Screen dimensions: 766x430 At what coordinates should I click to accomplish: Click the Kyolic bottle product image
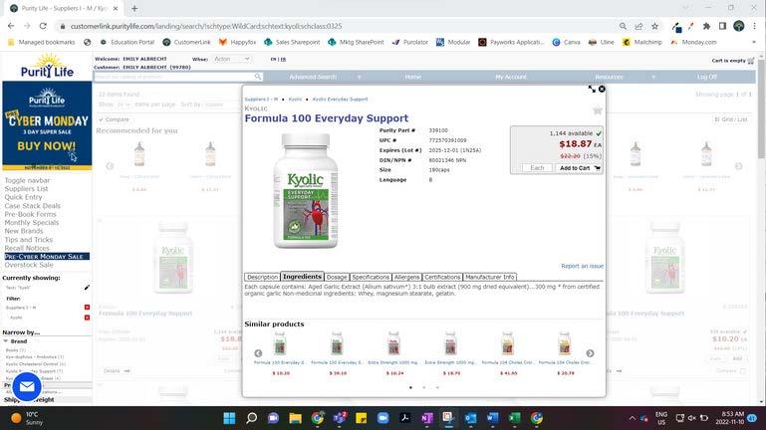point(305,191)
